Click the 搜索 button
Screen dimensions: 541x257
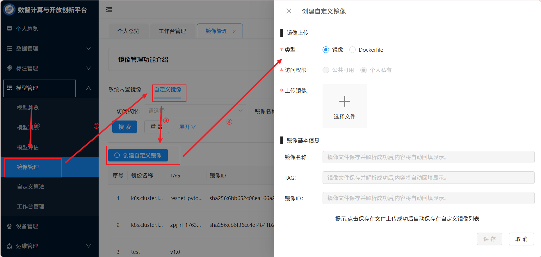pos(124,127)
